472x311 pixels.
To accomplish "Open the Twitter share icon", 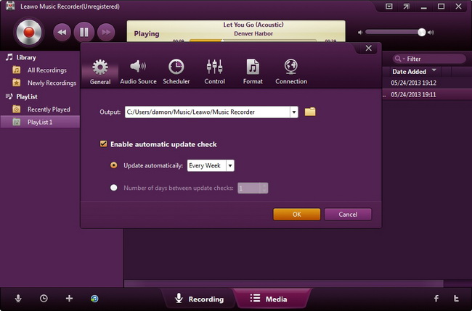I will tap(456, 298).
